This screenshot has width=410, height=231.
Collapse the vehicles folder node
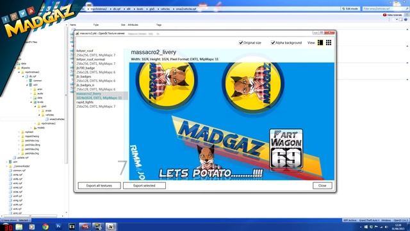coord(39,115)
